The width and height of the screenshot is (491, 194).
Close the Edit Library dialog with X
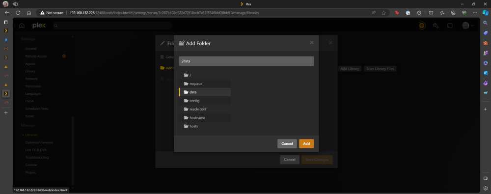pyautogui.click(x=330, y=43)
